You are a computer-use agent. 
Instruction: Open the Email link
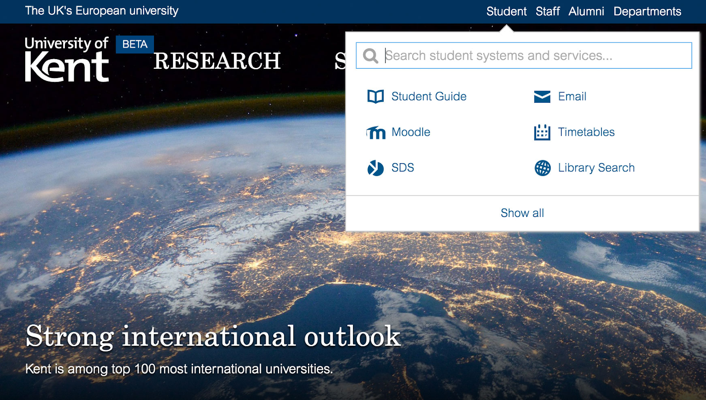click(x=572, y=97)
